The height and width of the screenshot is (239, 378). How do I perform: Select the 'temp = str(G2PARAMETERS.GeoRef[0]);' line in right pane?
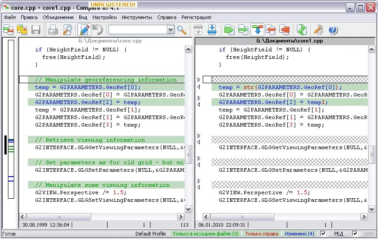pos(289,87)
